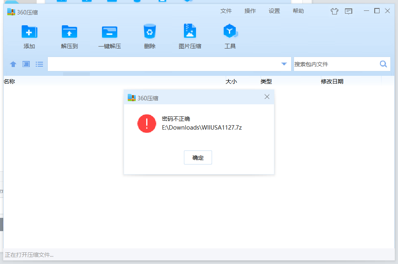Open the 文件 (File) menu
Screen dimensions: 398x264
226,11
